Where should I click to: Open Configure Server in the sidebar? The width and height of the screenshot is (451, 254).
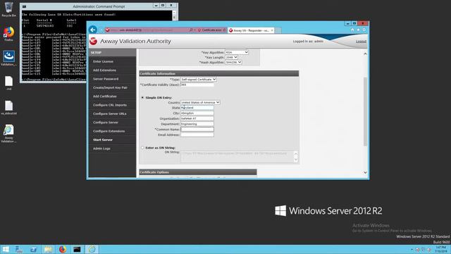pyautogui.click(x=106, y=122)
